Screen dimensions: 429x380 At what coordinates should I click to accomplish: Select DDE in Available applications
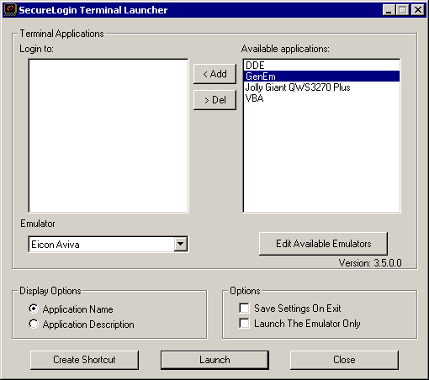[321, 66]
